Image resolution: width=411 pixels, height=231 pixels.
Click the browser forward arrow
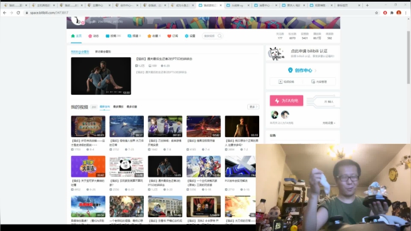point(11,13)
